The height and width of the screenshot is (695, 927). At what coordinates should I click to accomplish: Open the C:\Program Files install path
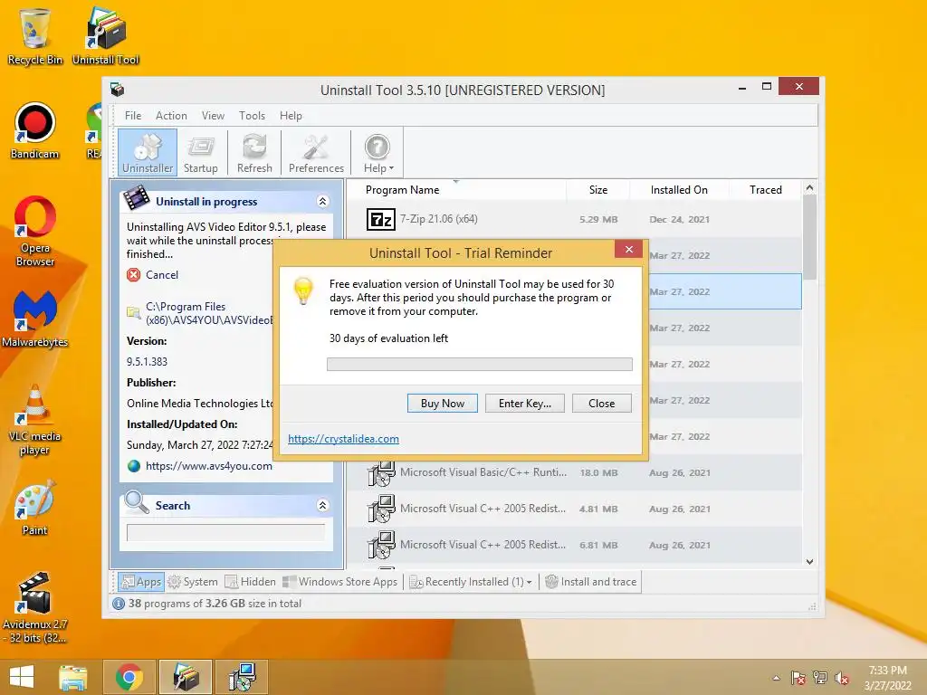210,313
